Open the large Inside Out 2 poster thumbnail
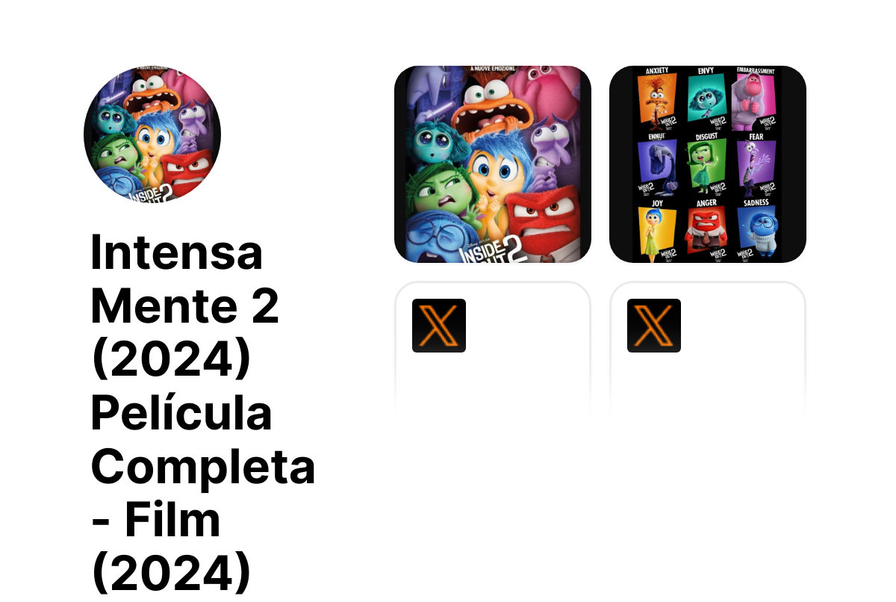Image resolution: width=896 pixels, height=602 pixels. (493, 164)
